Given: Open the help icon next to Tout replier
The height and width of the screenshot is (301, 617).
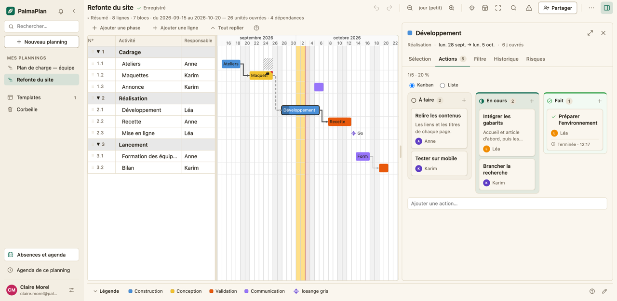Looking at the screenshot, I should coord(256,28).
